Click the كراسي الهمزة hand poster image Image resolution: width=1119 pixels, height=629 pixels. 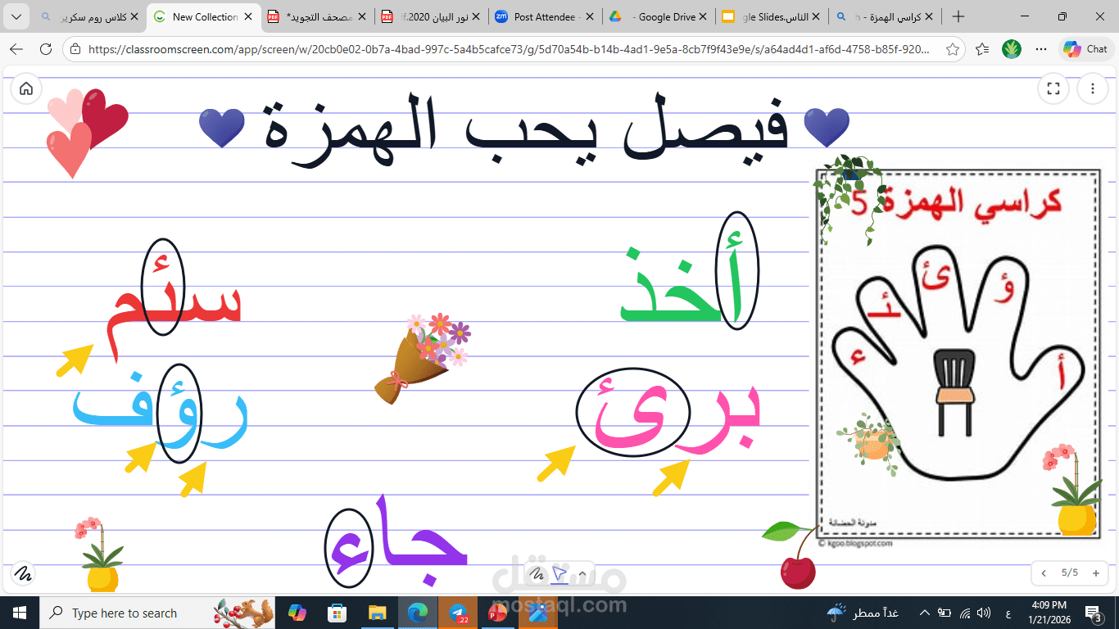pyautogui.click(x=958, y=353)
